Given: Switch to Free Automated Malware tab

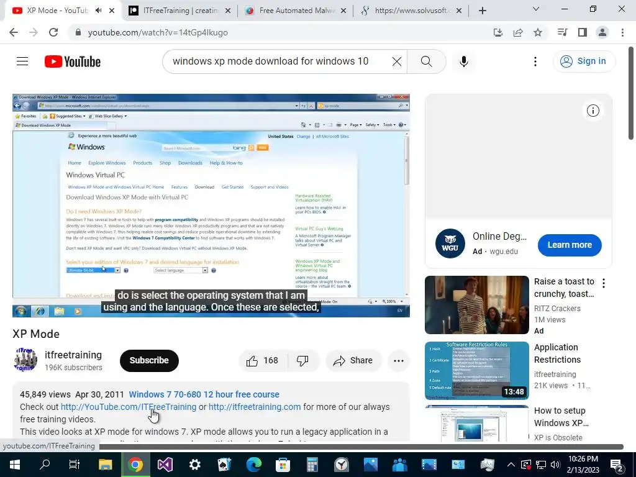Looking at the screenshot, I should (296, 11).
